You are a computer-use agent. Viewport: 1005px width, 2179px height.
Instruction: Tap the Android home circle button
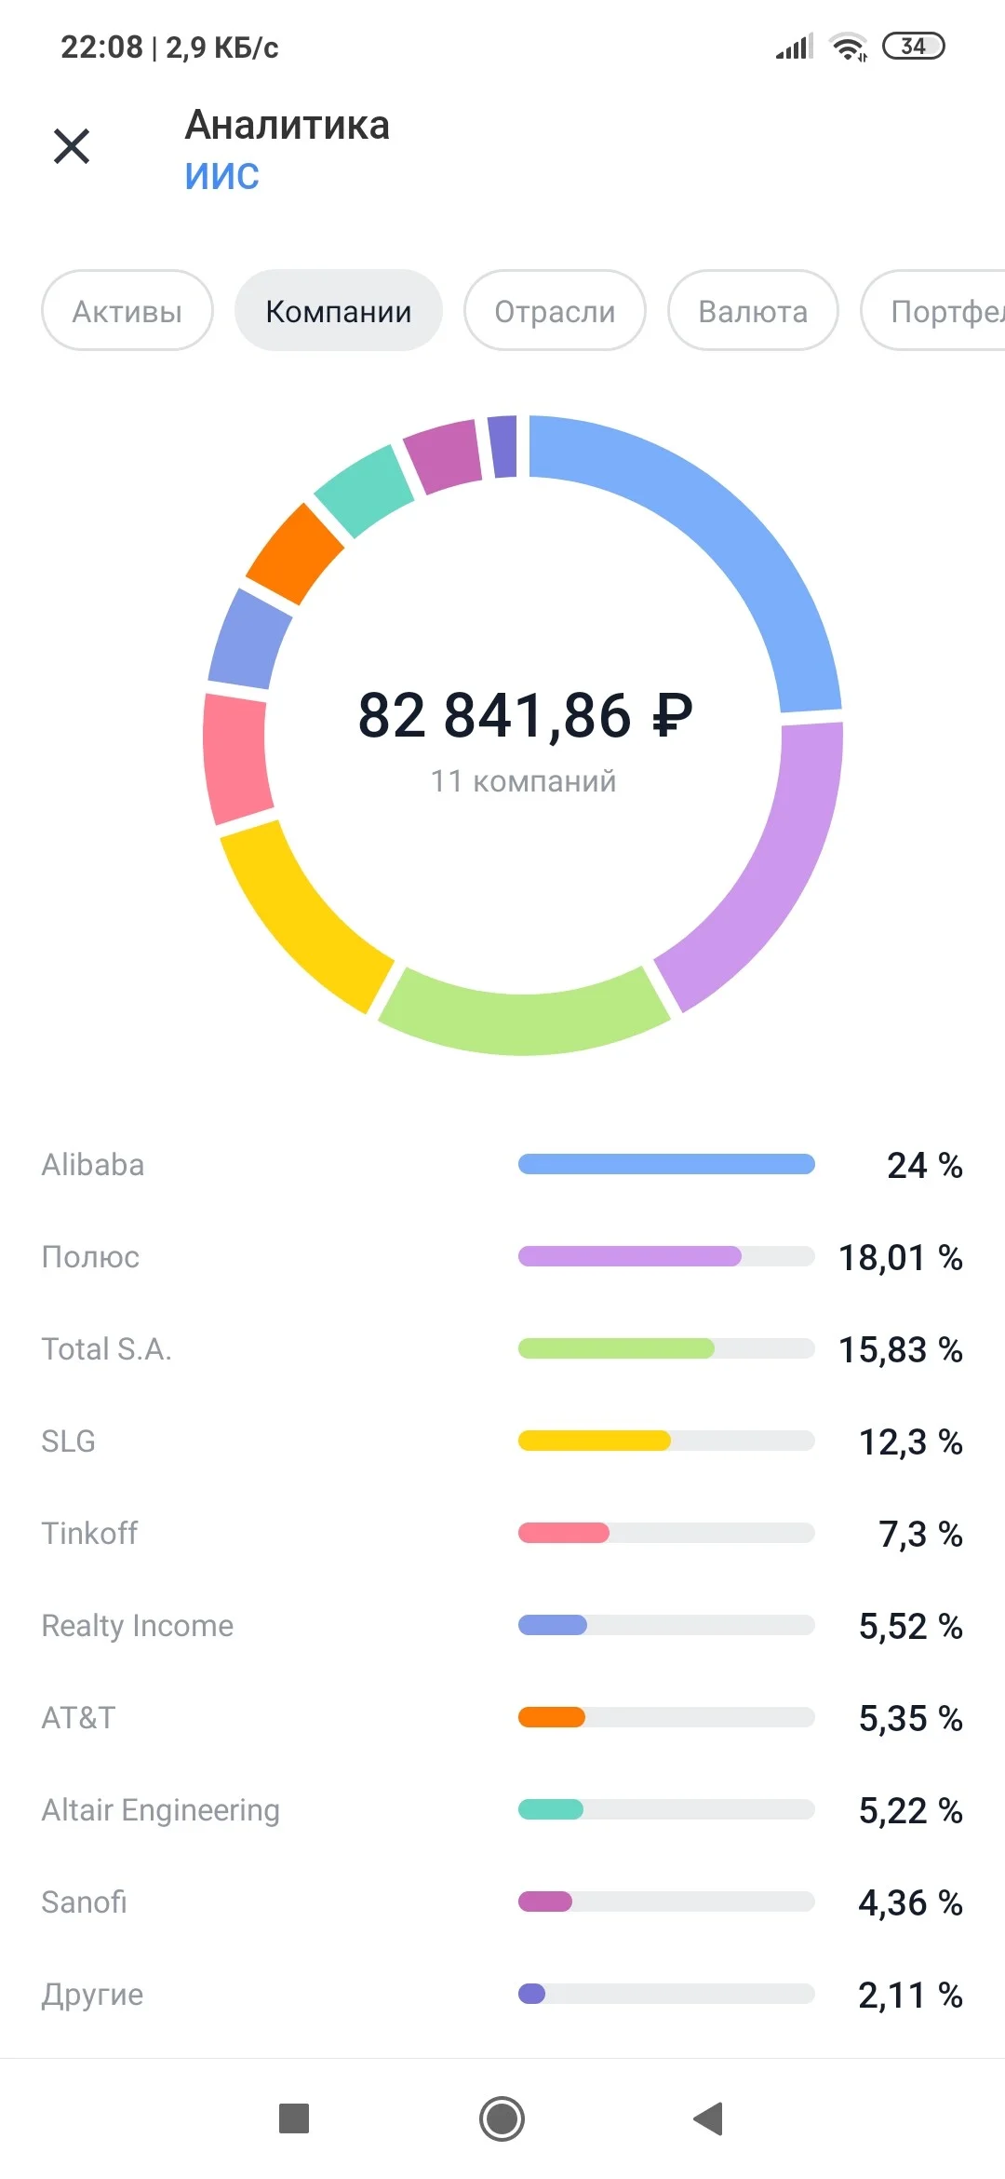(502, 2118)
